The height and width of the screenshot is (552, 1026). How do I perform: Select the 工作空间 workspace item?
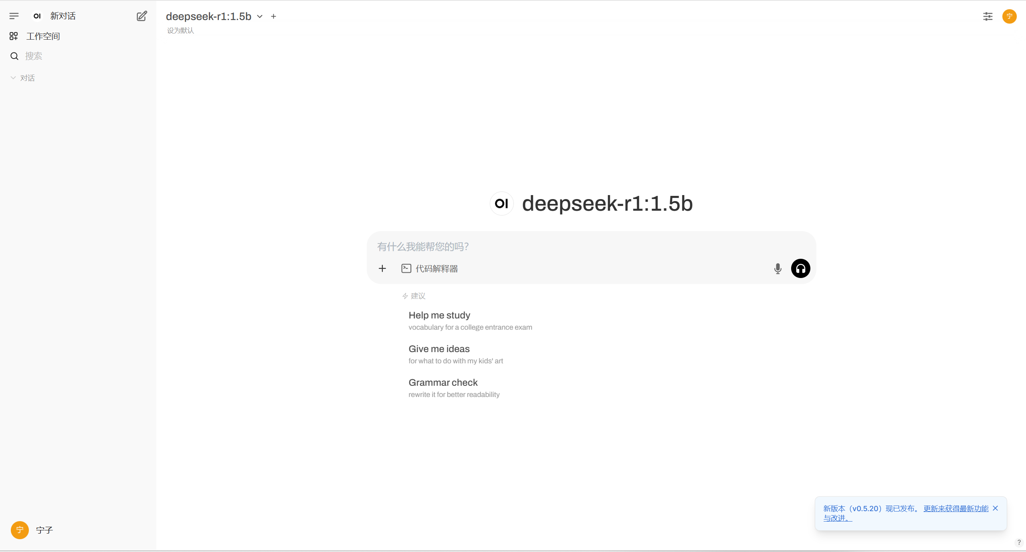click(43, 36)
